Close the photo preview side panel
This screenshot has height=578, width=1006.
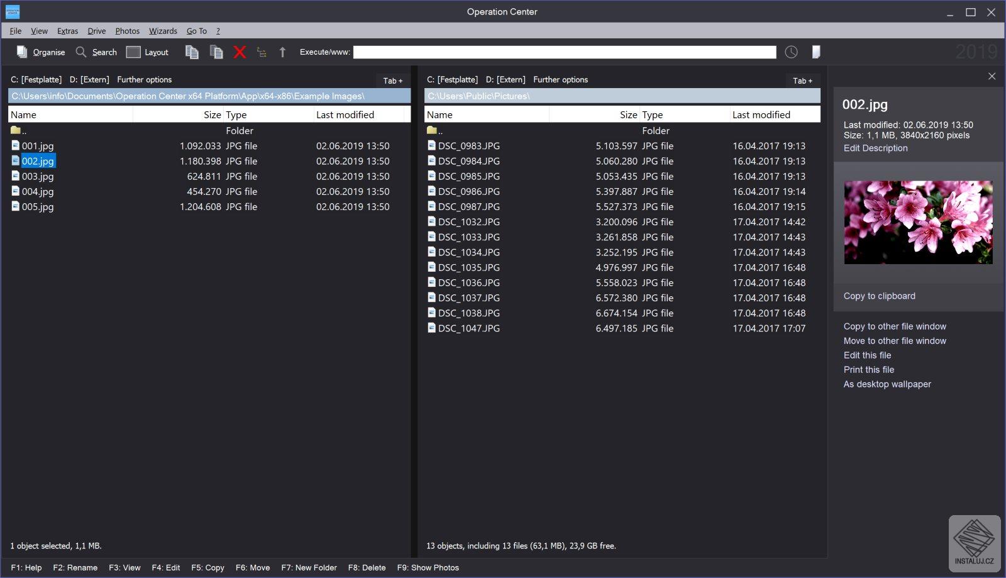992,76
